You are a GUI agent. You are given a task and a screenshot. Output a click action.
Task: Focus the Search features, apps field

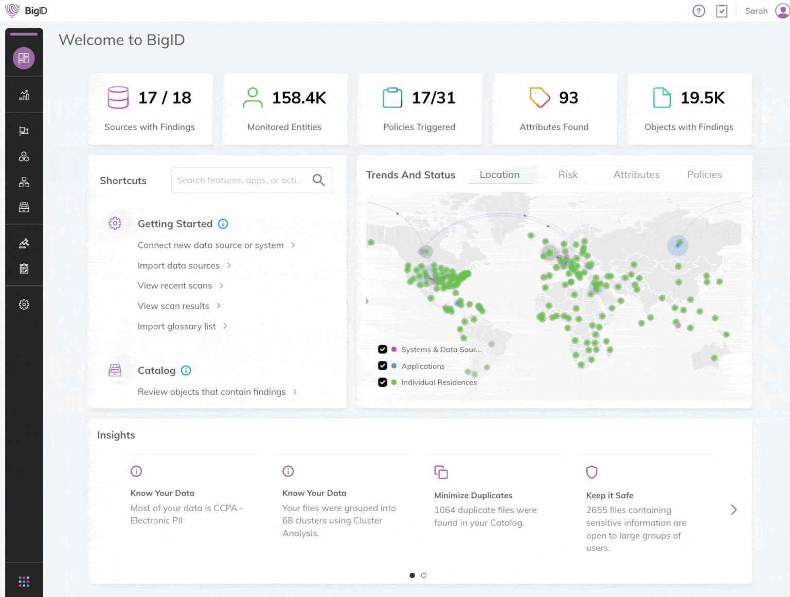point(240,180)
